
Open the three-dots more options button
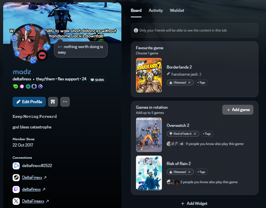coord(65,102)
